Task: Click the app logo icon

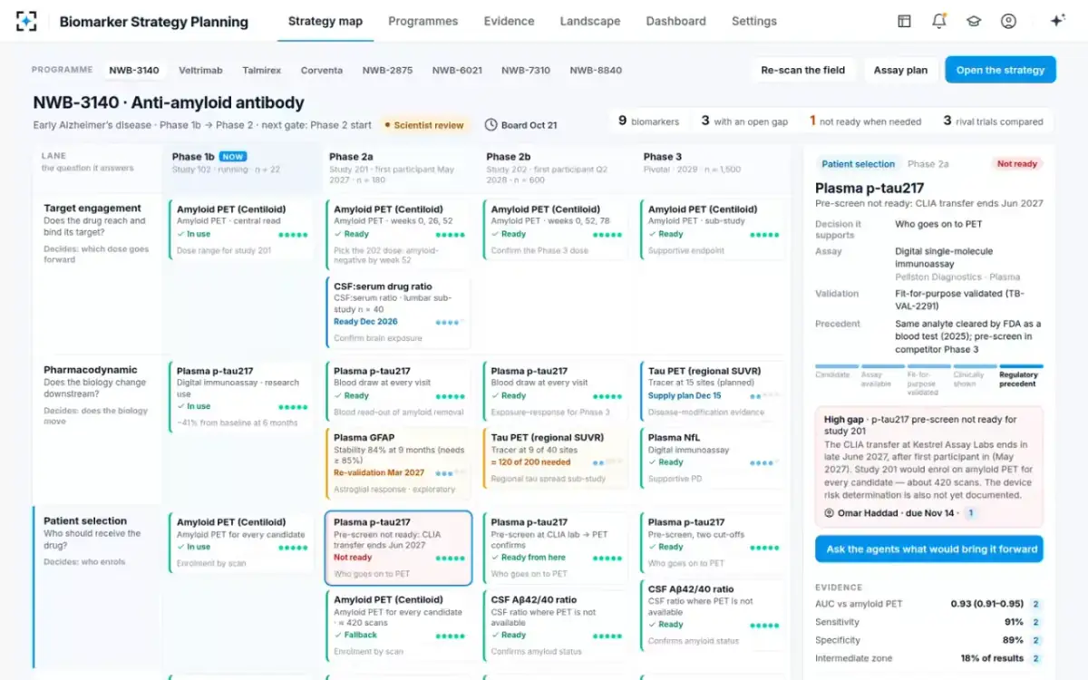Action: pos(26,21)
